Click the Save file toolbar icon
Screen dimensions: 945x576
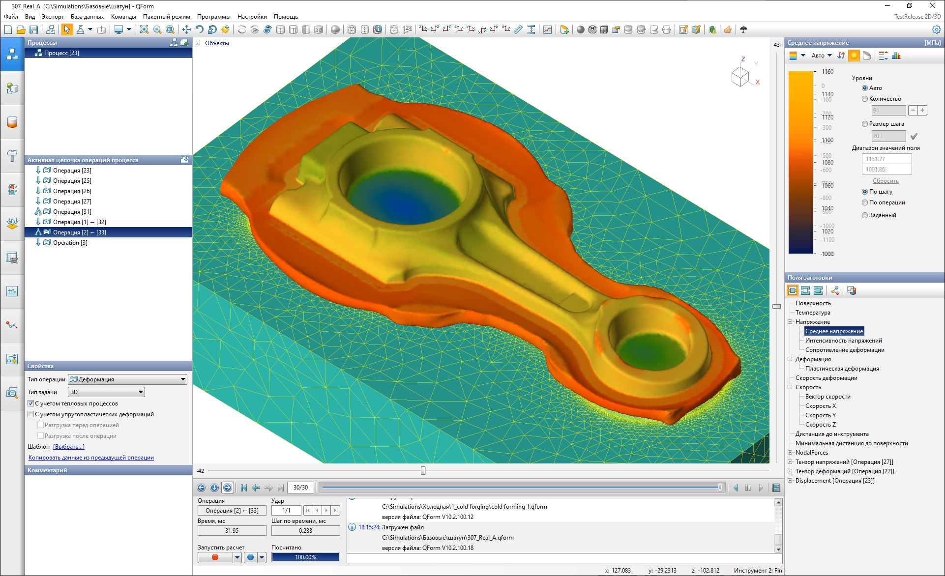pyautogui.click(x=33, y=30)
